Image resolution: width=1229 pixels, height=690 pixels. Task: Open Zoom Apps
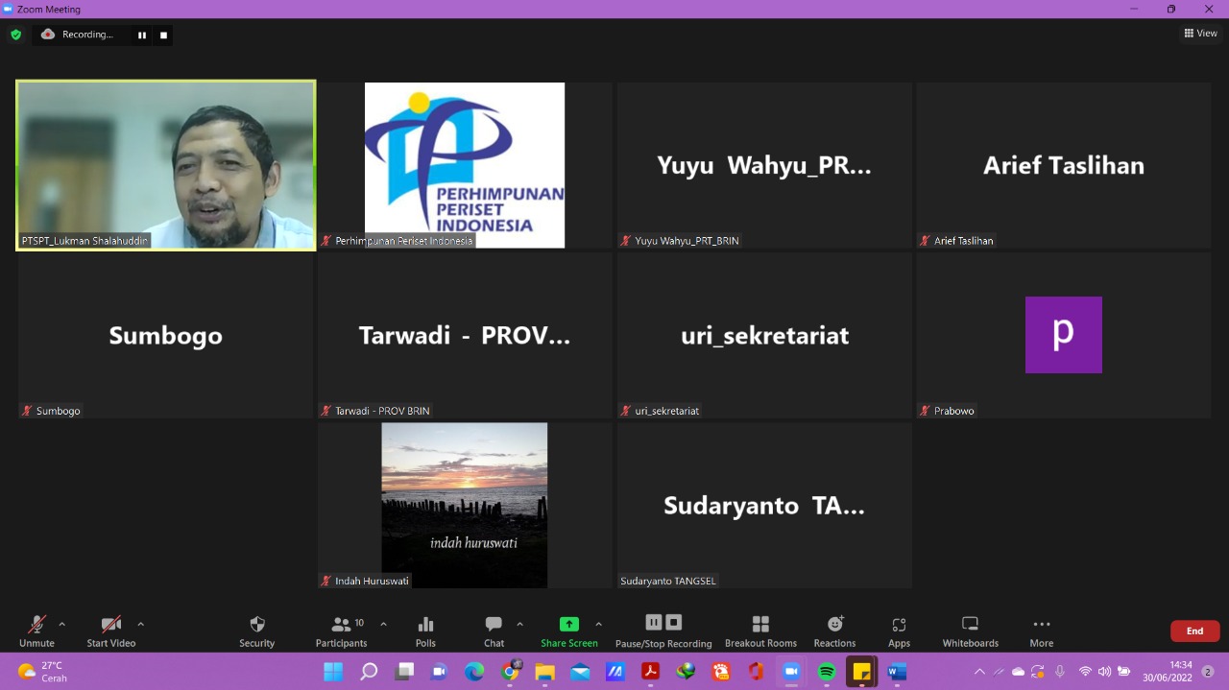(899, 631)
